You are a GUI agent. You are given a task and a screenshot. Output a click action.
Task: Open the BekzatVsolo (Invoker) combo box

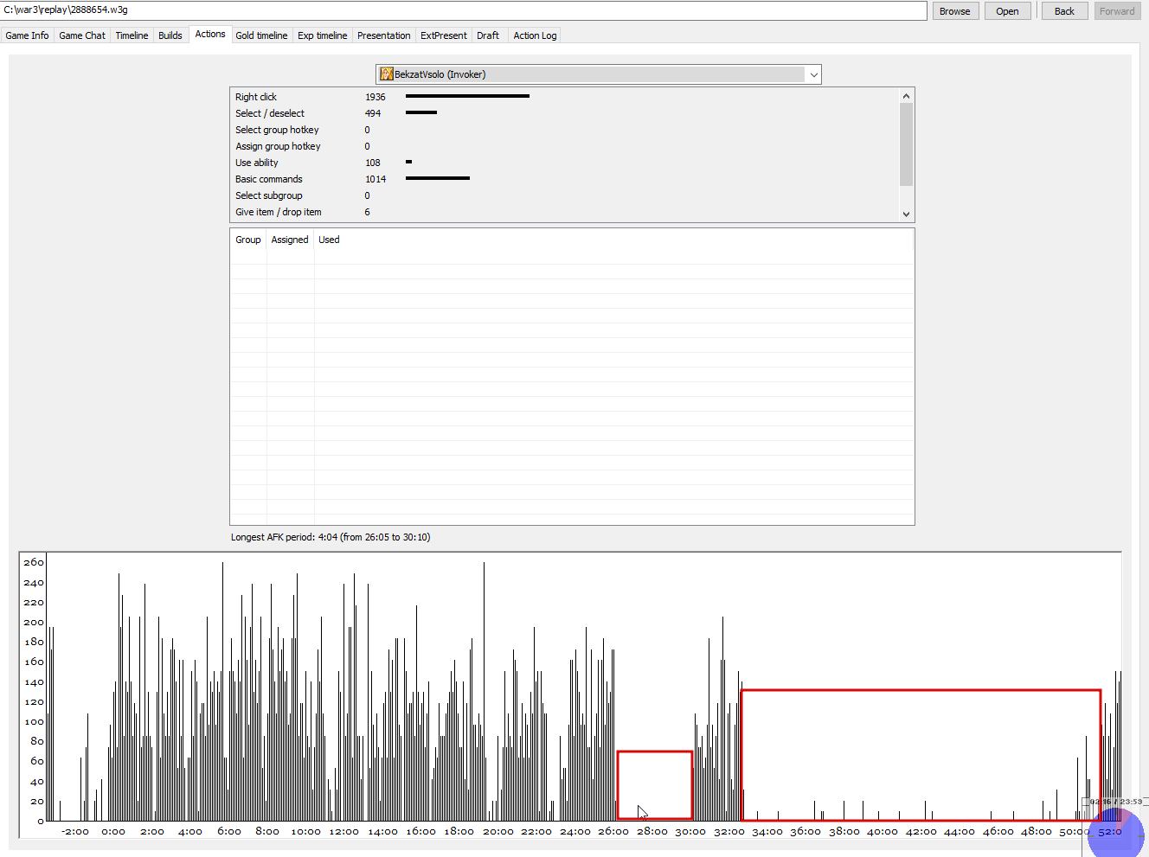pos(599,74)
